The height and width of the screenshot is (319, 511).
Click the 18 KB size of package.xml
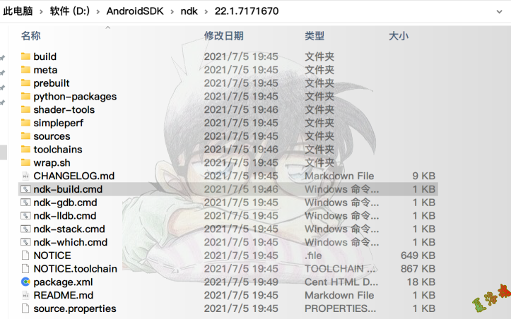(x=421, y=282)
